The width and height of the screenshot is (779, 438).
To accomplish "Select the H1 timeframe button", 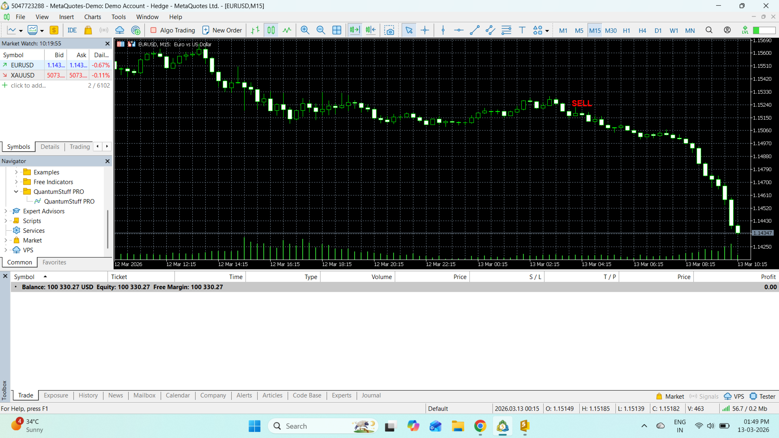I will pyautogui.click(x=626, y=30).
